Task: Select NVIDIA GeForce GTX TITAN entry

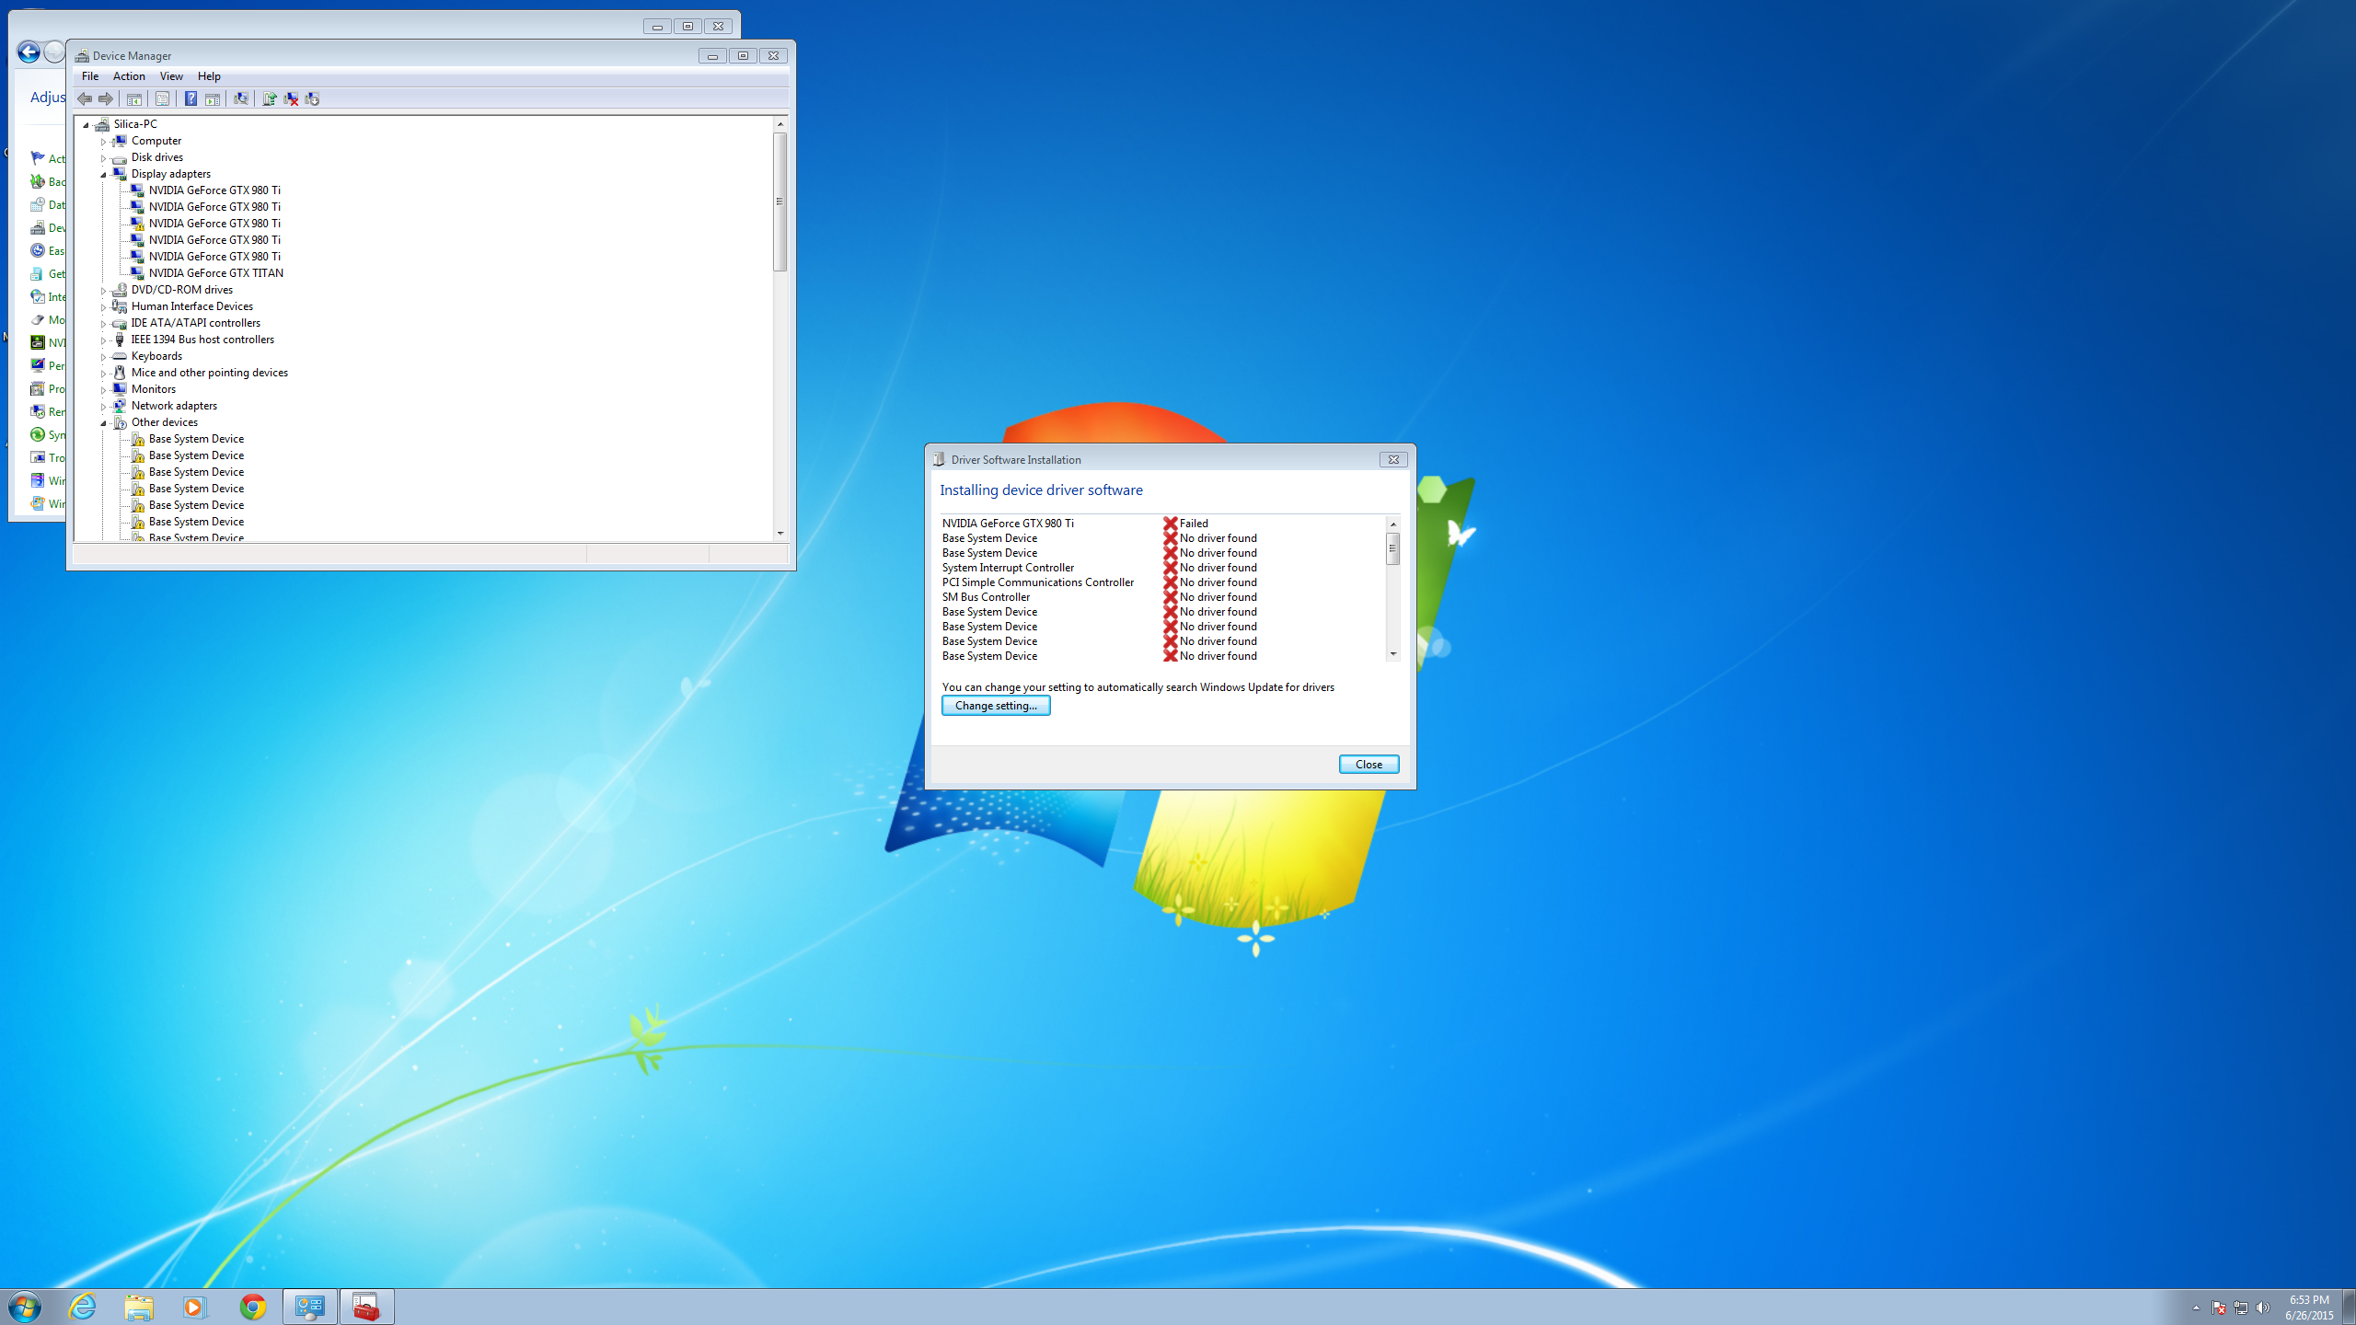Action: click(x=215, y=273)
